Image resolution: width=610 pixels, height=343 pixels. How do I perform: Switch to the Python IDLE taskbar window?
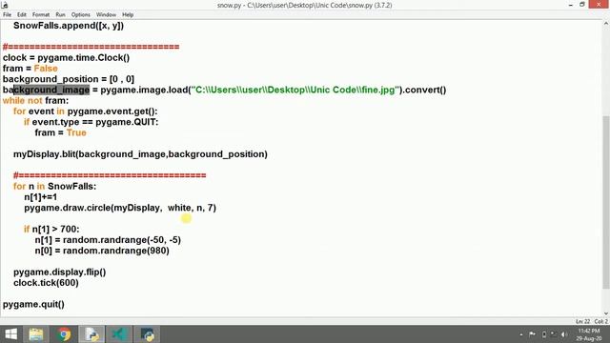tap(91, 334)
